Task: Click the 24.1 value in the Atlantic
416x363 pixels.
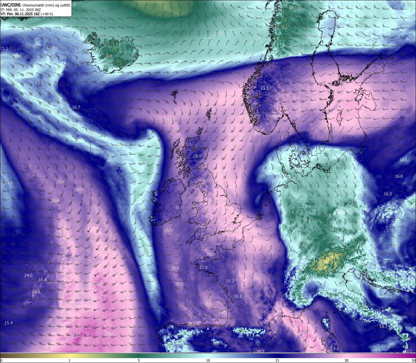Action: point(84,249)
